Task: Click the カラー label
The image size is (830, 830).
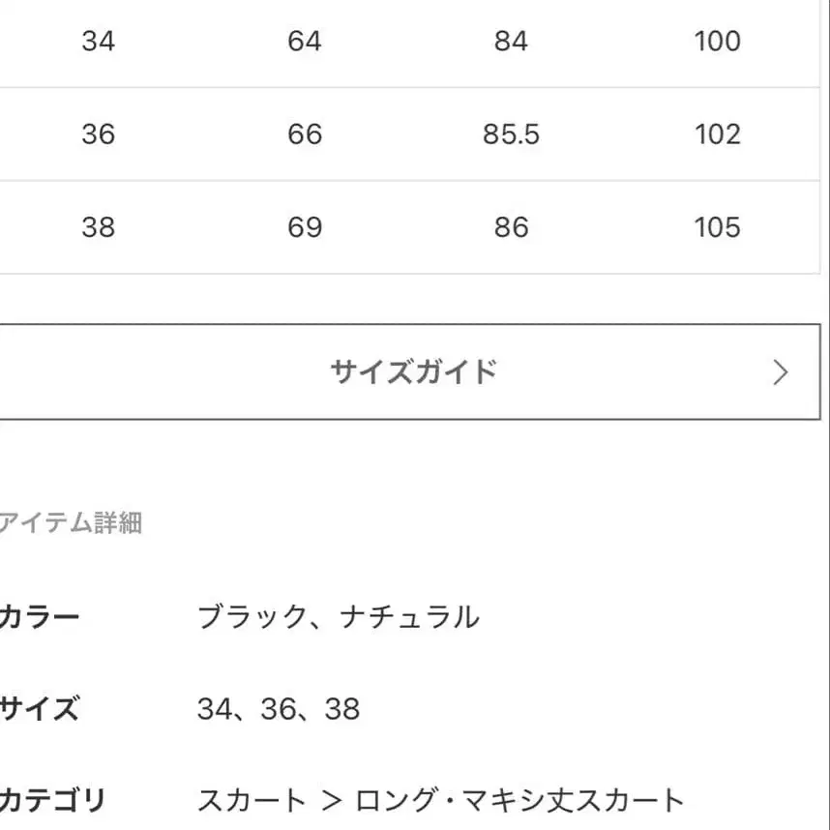Action: (x=39, y=616)
